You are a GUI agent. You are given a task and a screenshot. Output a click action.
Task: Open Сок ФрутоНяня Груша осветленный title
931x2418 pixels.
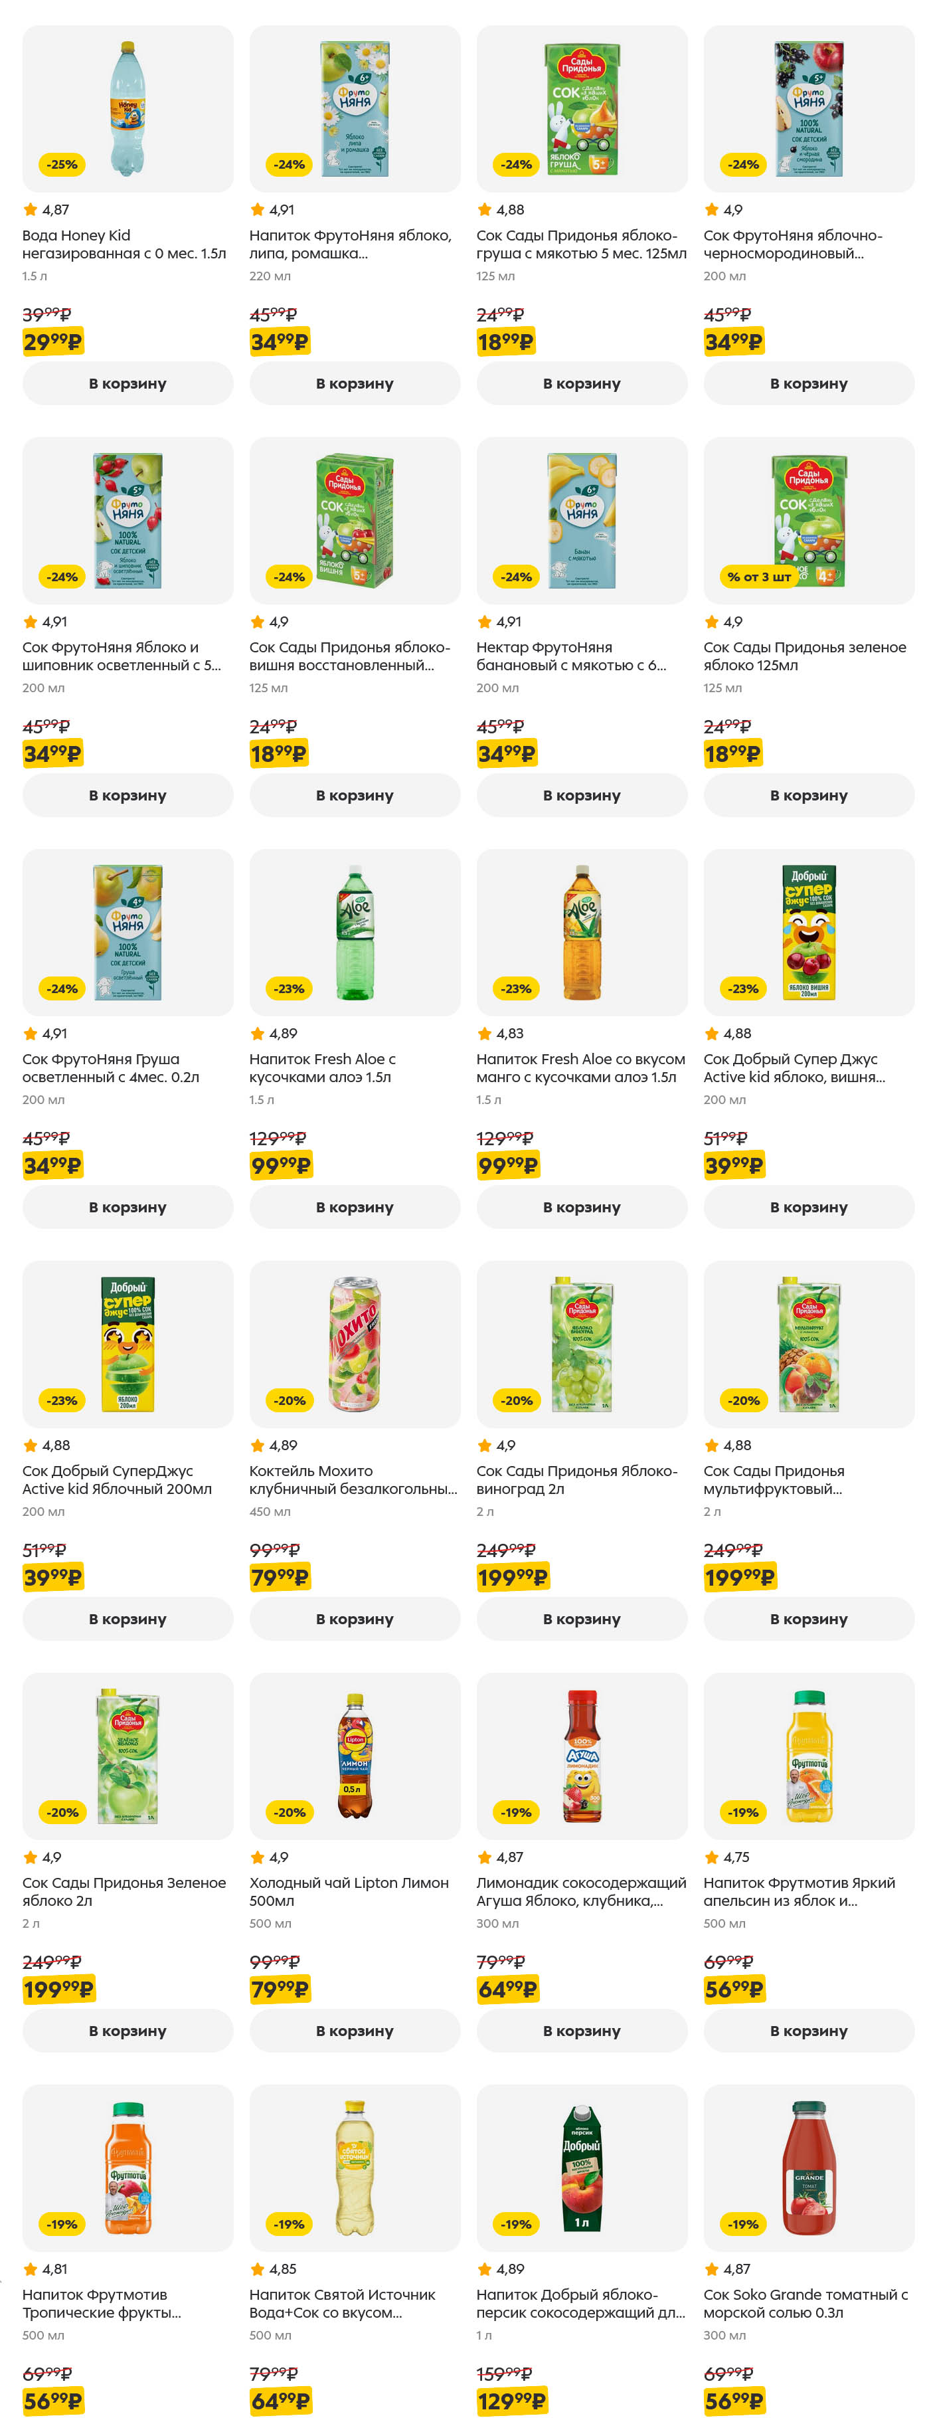(110, 1068)
